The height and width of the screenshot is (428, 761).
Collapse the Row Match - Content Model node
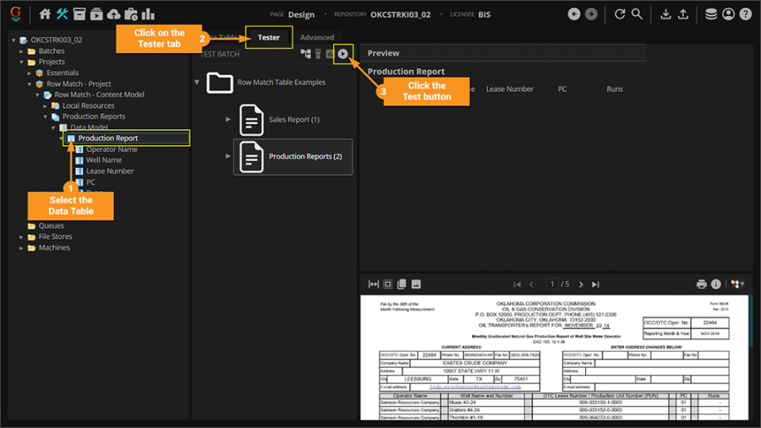click(x=37, y=95)
